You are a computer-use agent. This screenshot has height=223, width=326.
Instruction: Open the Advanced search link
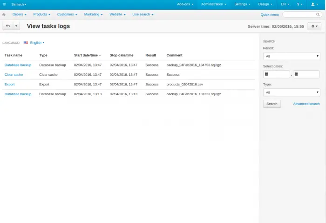pyautogui.click(x=306, y=104)
